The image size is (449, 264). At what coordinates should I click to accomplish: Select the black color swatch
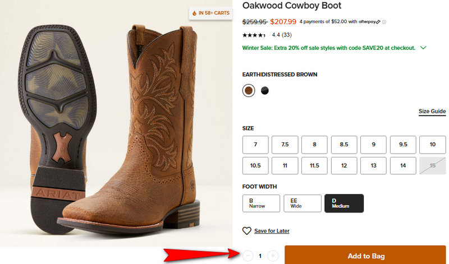265,90
